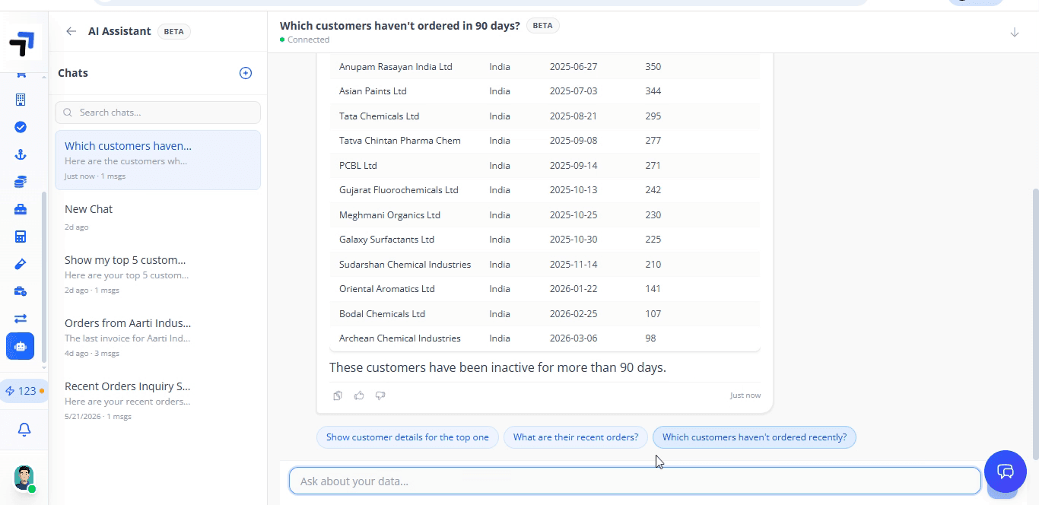Give thumbs down to the response

(380, 395)
